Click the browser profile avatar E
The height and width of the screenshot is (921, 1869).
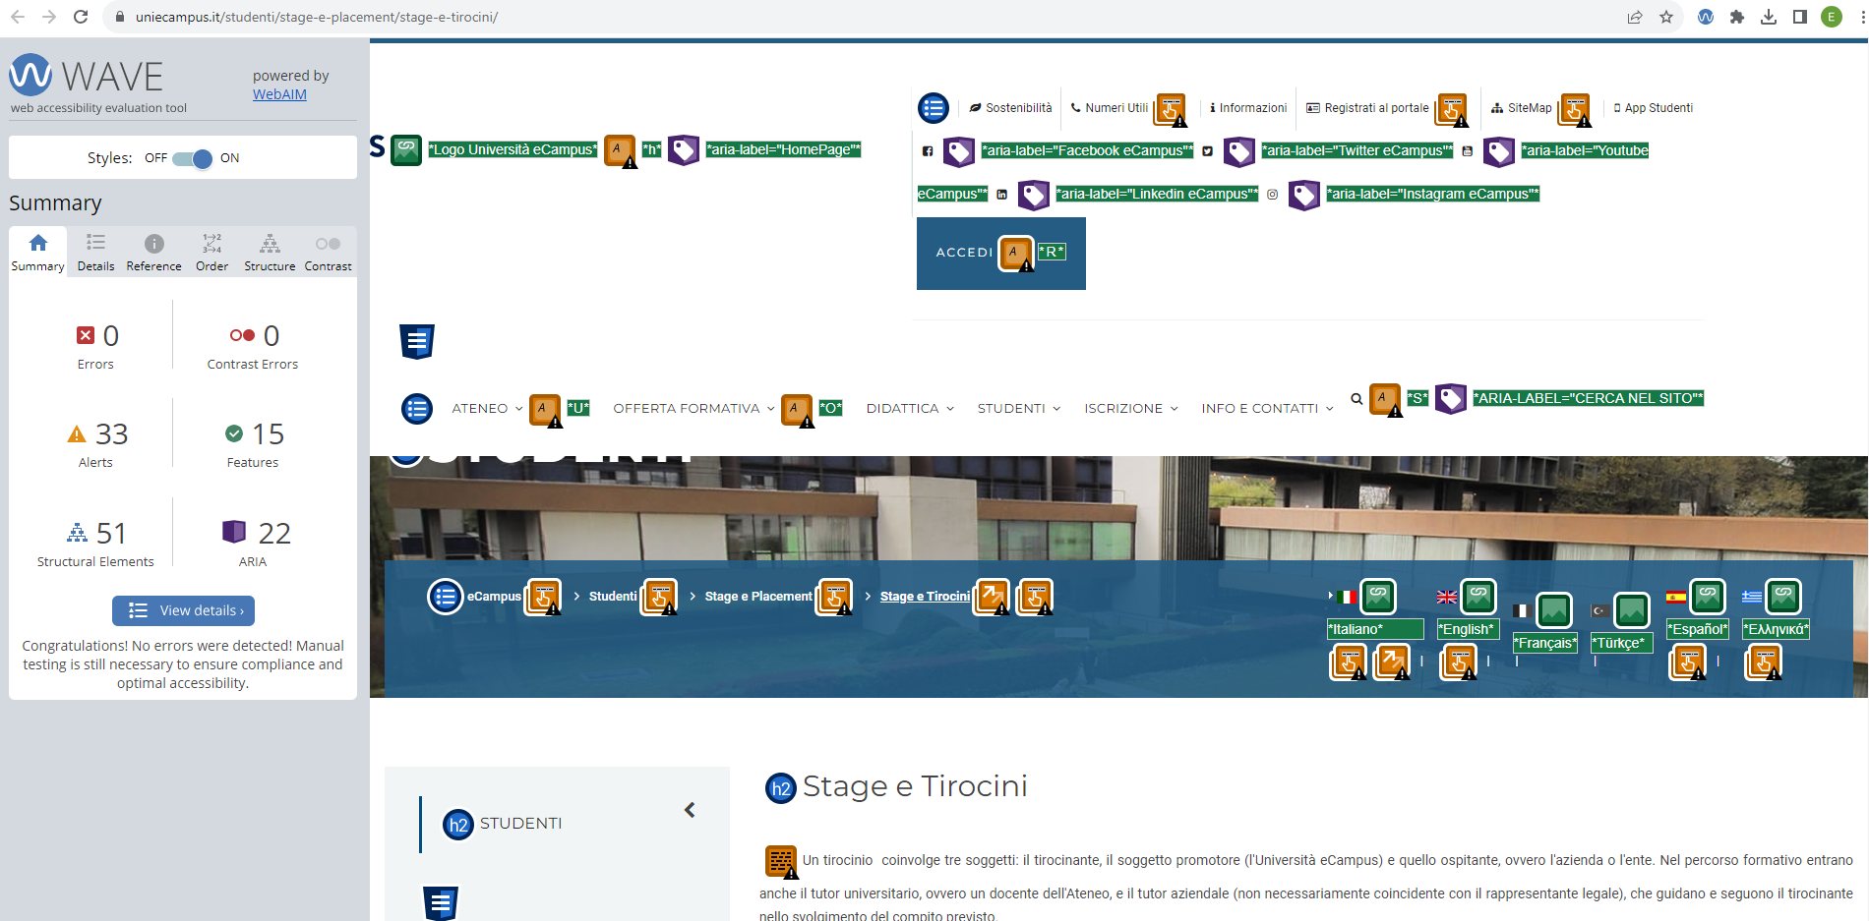click(1832, 17)
